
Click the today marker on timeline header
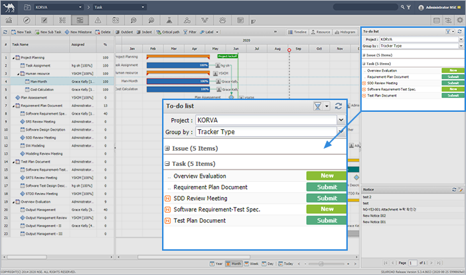click(289, 50)
